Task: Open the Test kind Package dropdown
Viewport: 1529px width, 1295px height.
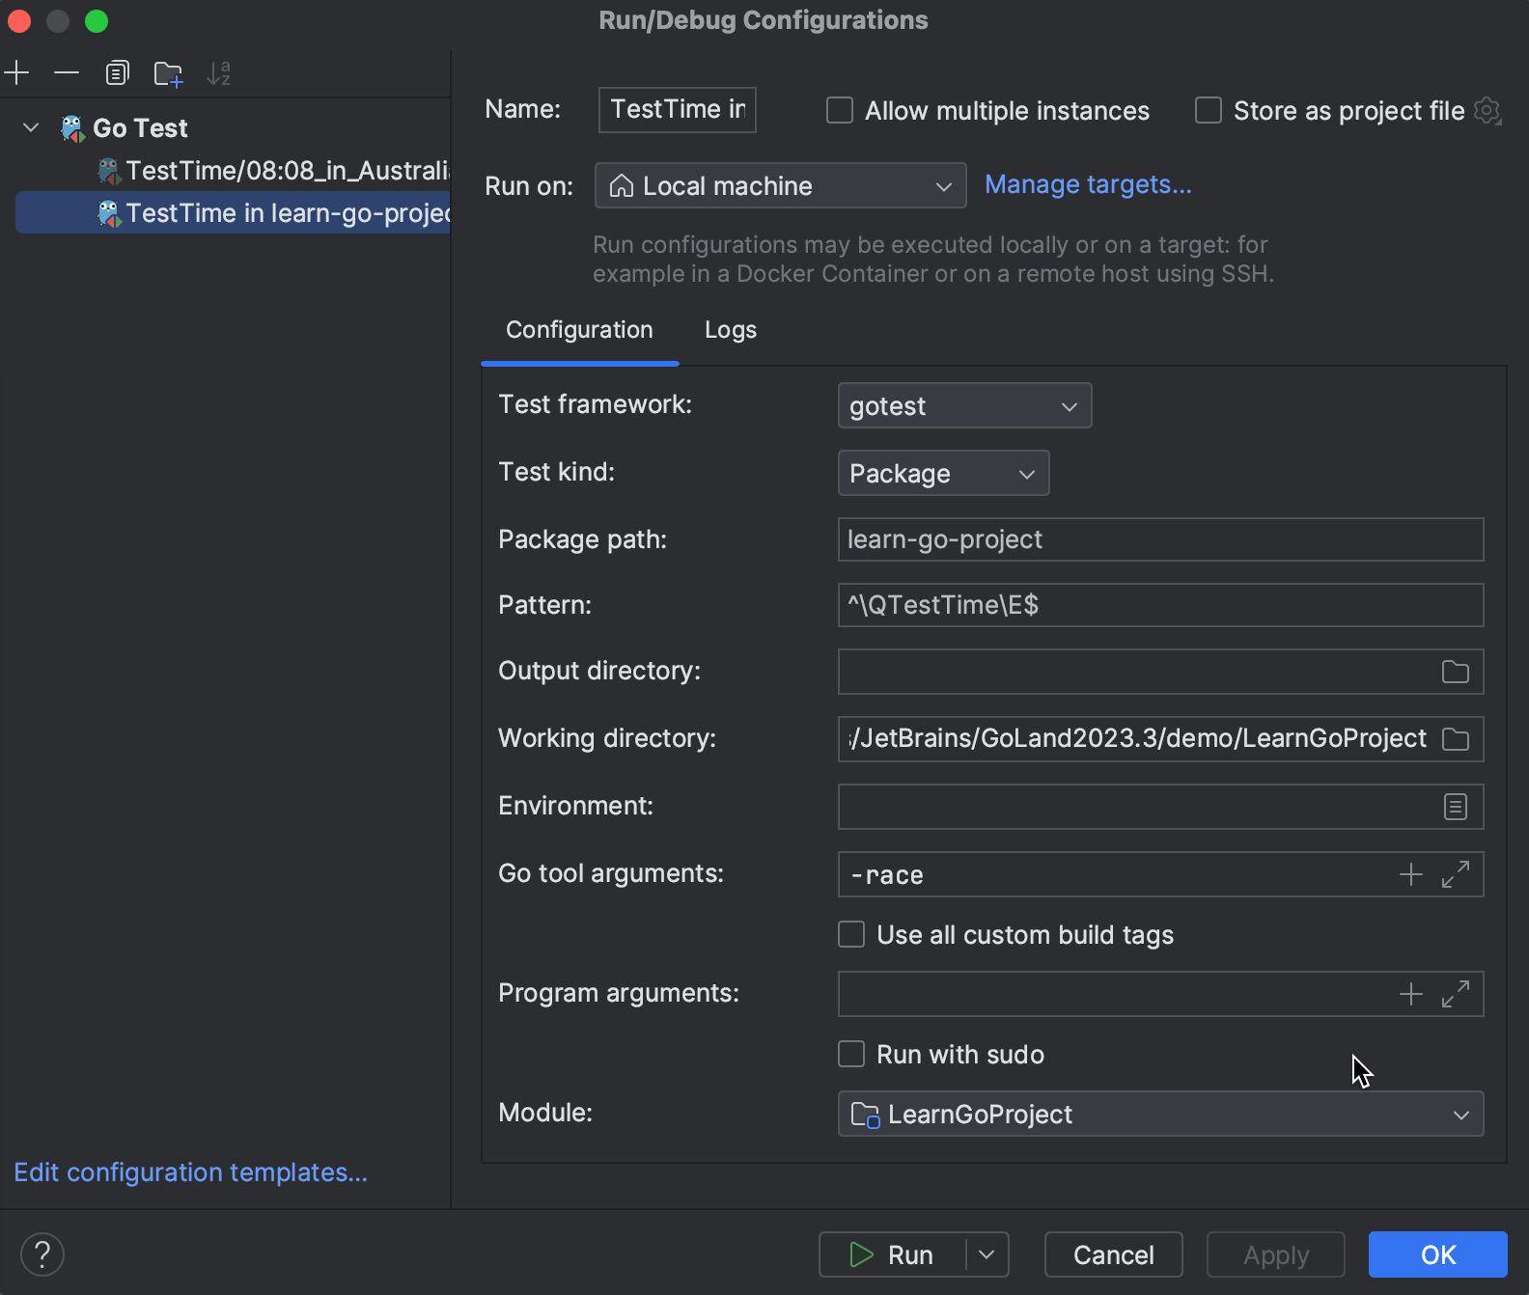Action: 942,474
